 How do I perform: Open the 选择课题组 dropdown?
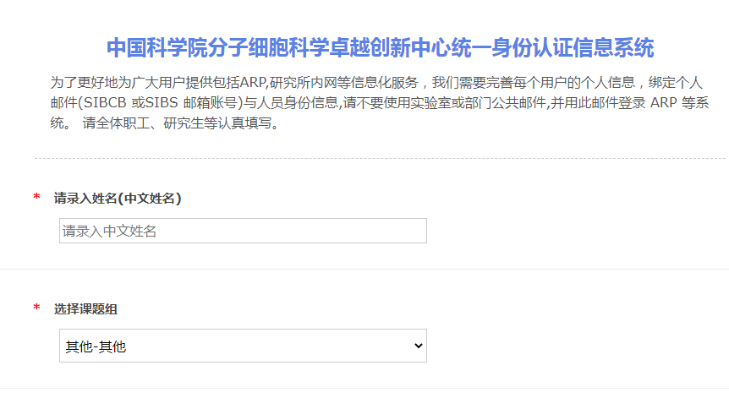(243, 346)
